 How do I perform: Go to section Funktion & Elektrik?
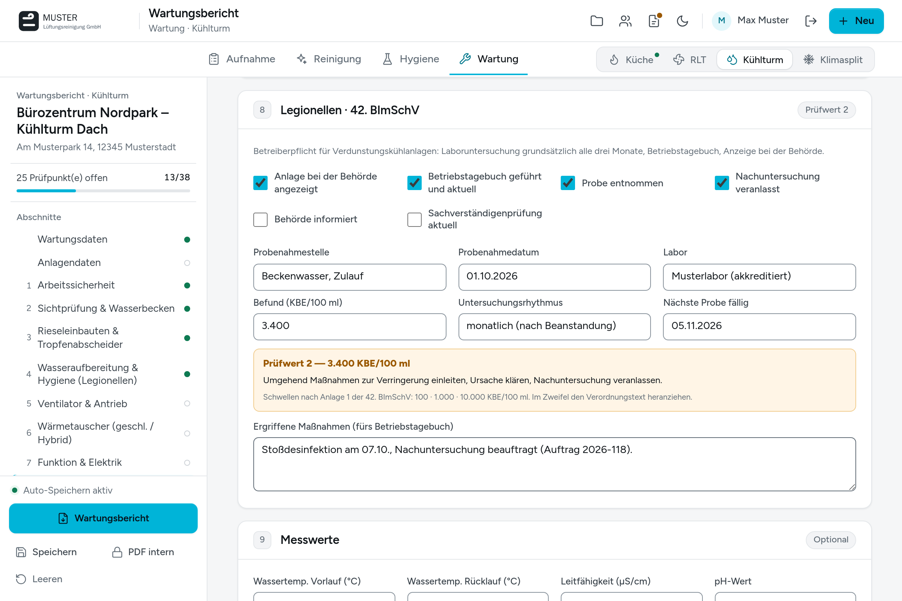pos(103,463)
